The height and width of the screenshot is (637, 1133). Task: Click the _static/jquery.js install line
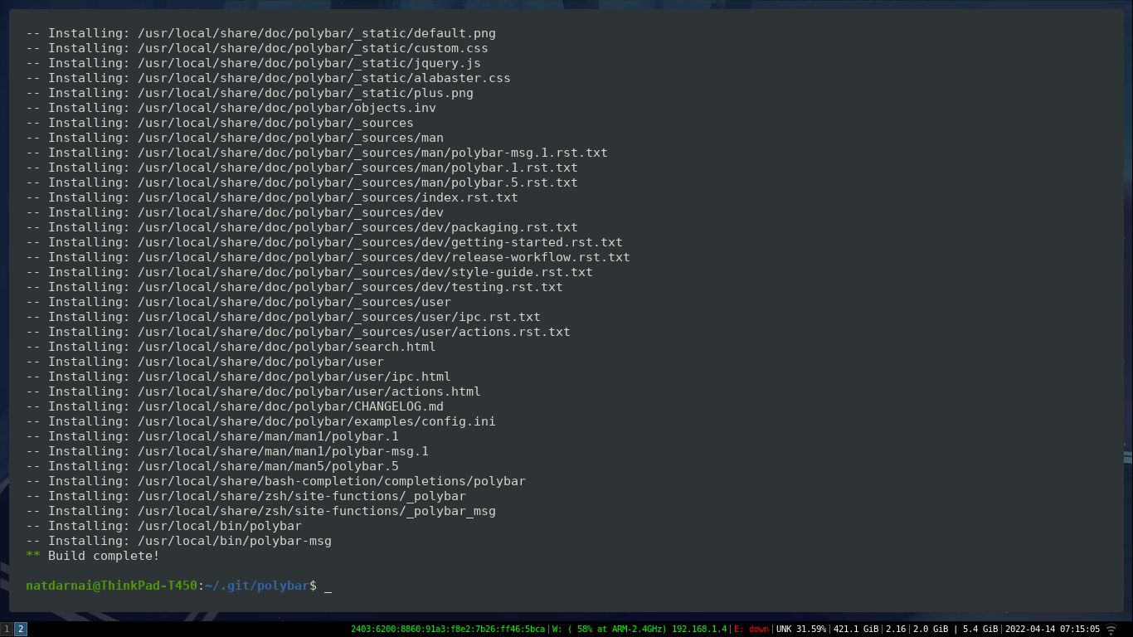253,63
